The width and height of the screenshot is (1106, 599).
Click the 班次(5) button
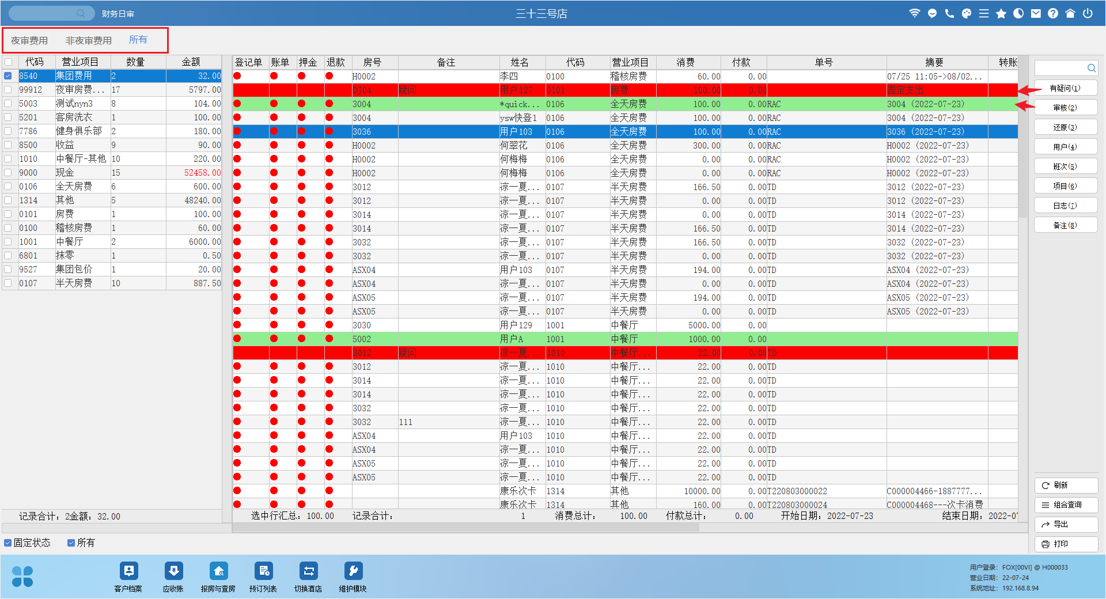(x=1066, y=166)
